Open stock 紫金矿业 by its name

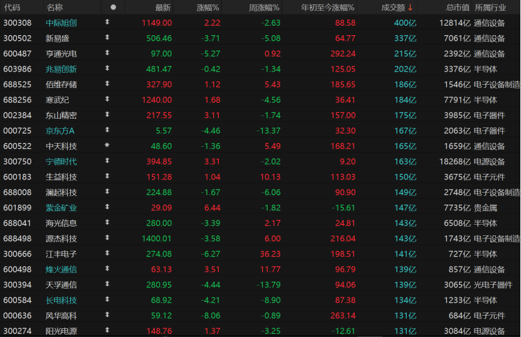pyautogui.click(x=61, y=208)
